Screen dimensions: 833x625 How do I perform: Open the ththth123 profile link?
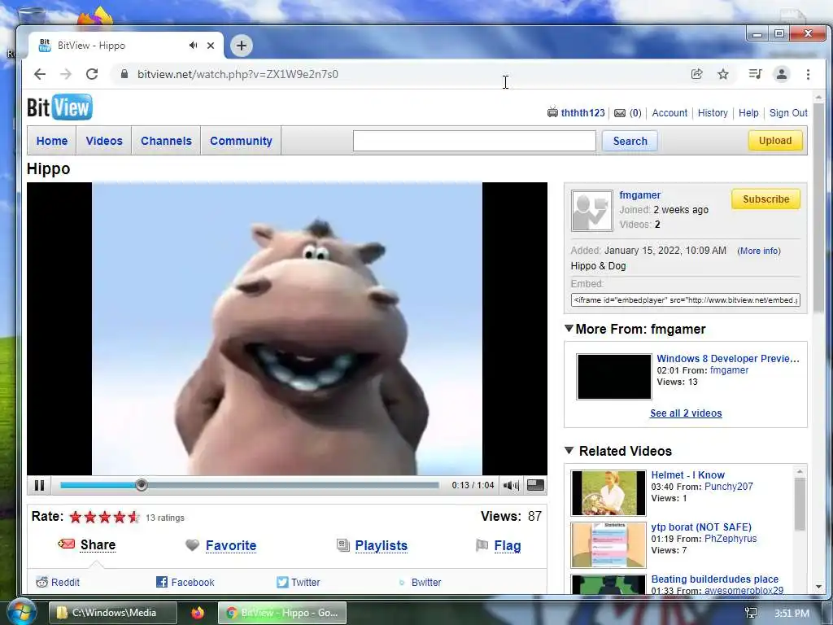582,112
